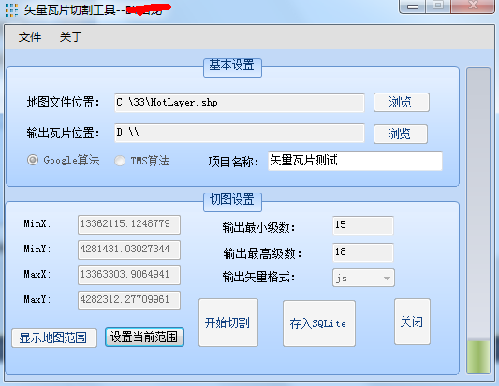This screenshot has width=499, height=386.
Task: Click the 地图文件位置 label
Action: [63, 103]
